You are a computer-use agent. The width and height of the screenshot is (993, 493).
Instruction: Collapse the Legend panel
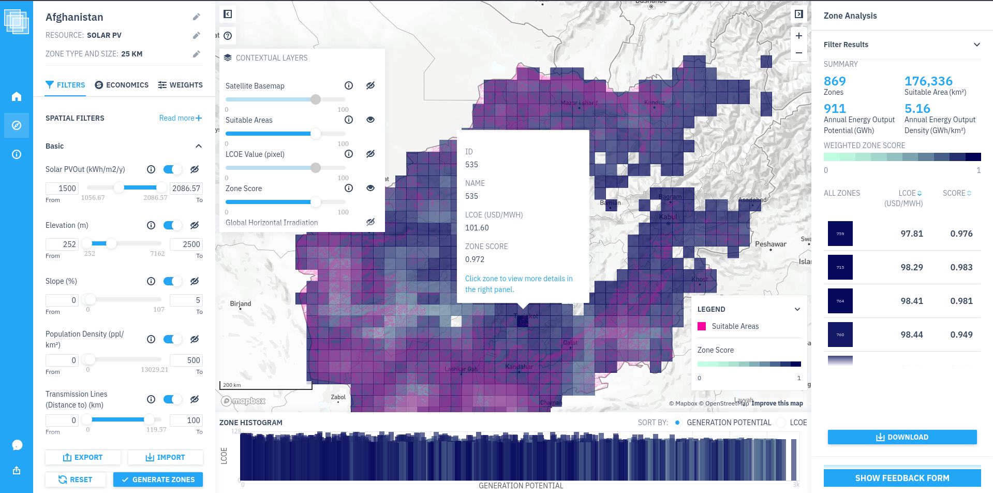(x=797, y=309)
